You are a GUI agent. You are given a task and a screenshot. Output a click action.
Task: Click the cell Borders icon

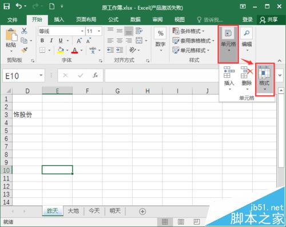tap(42, 50)
